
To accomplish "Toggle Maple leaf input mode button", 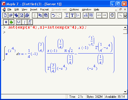I will (x=11, y=22).
